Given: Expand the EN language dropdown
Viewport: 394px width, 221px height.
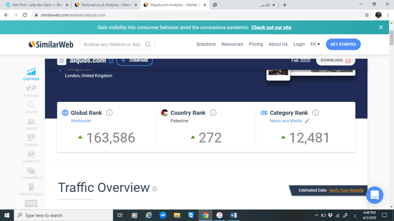Looking at the screenshot, I should click(315, 44).
